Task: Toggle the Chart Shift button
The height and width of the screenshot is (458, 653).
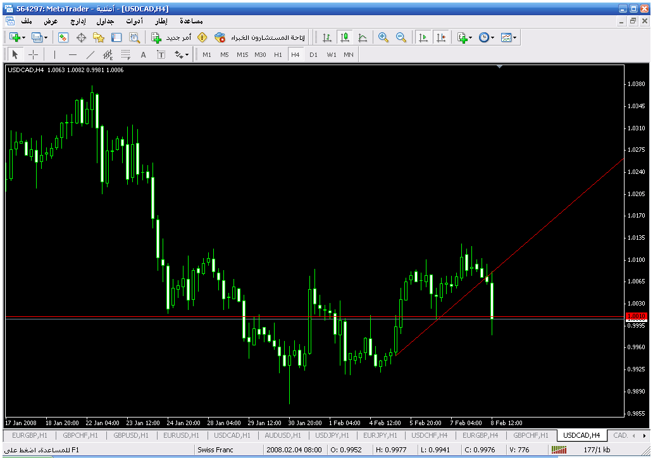Action: pyautogui.click(x=440, y=37)
